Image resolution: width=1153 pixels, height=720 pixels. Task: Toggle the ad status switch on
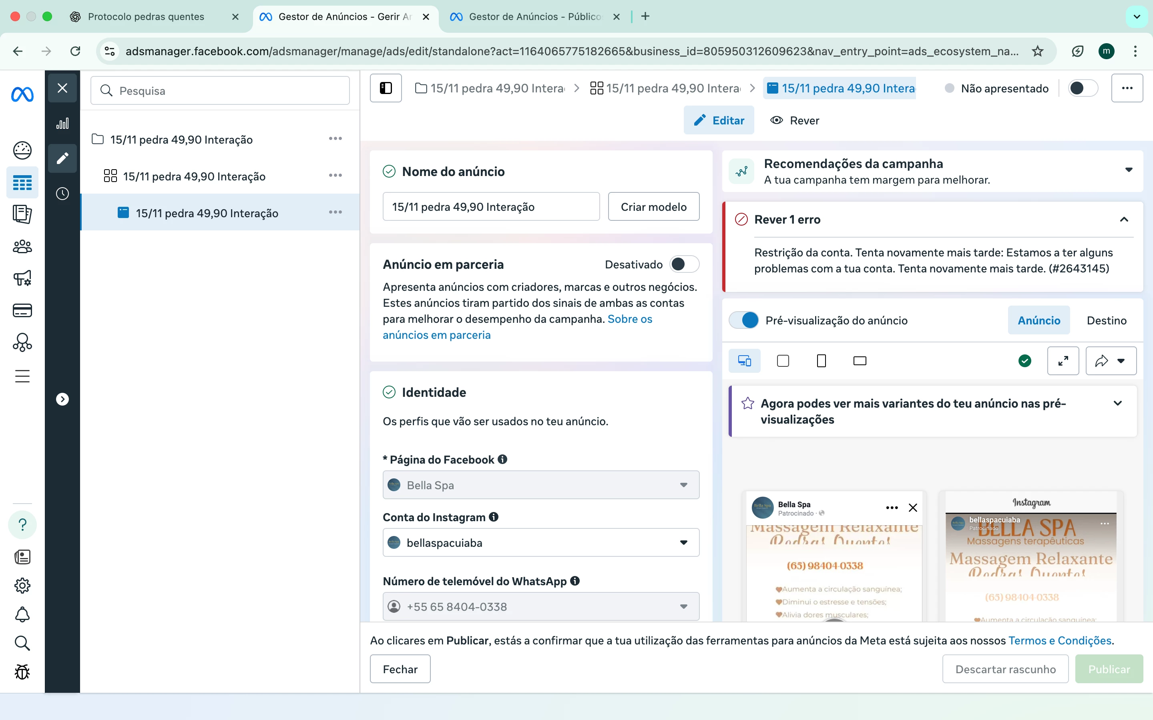1082,88
